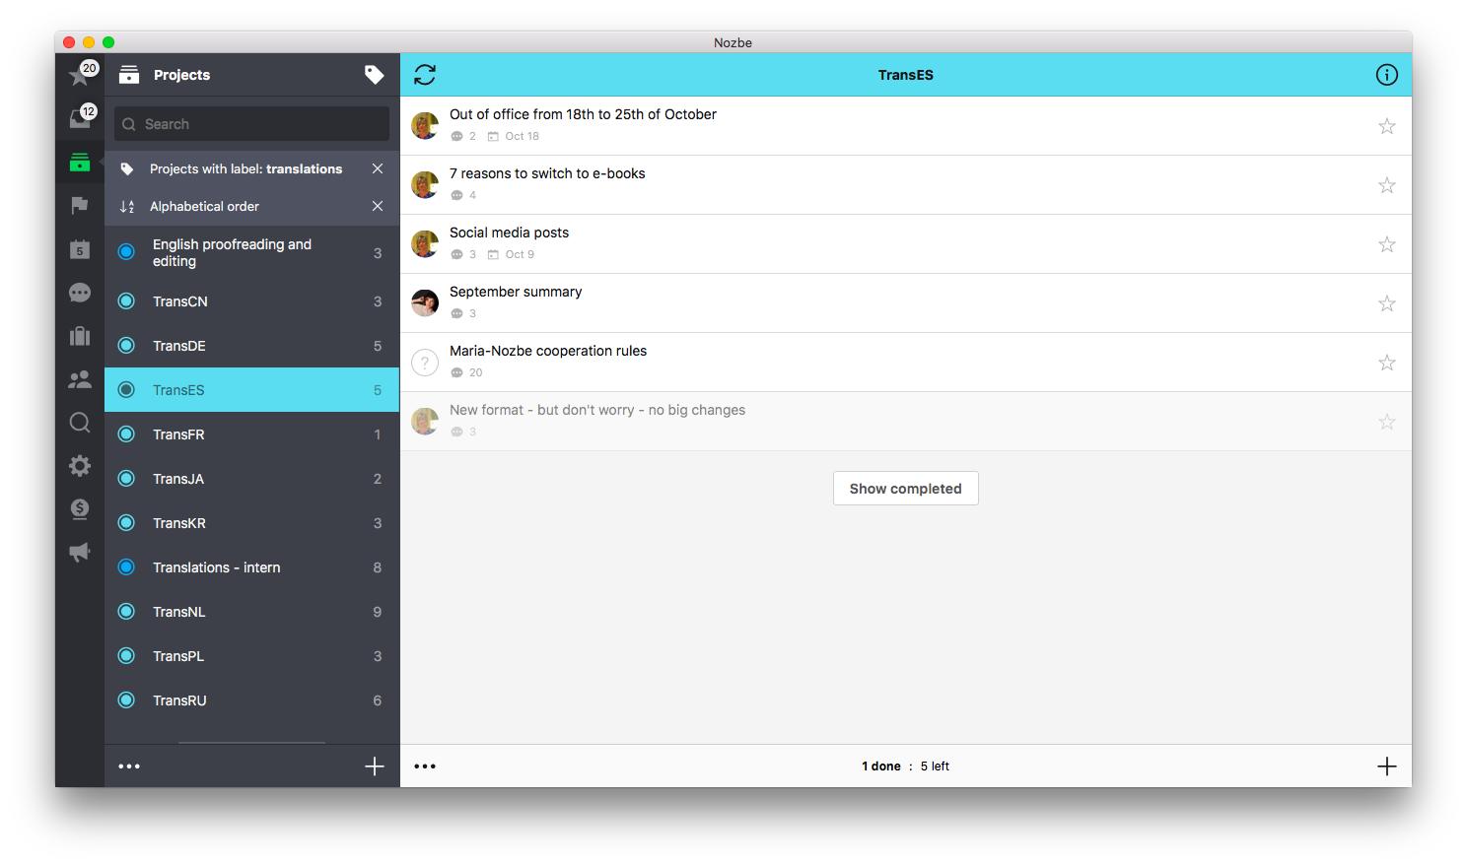Click the 20 comments count on Maria-Nozbe task
The image size is (1467, 866).
click(467, 372)
